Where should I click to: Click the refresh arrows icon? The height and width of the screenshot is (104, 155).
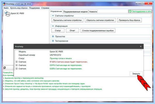(x=5, y=68)
